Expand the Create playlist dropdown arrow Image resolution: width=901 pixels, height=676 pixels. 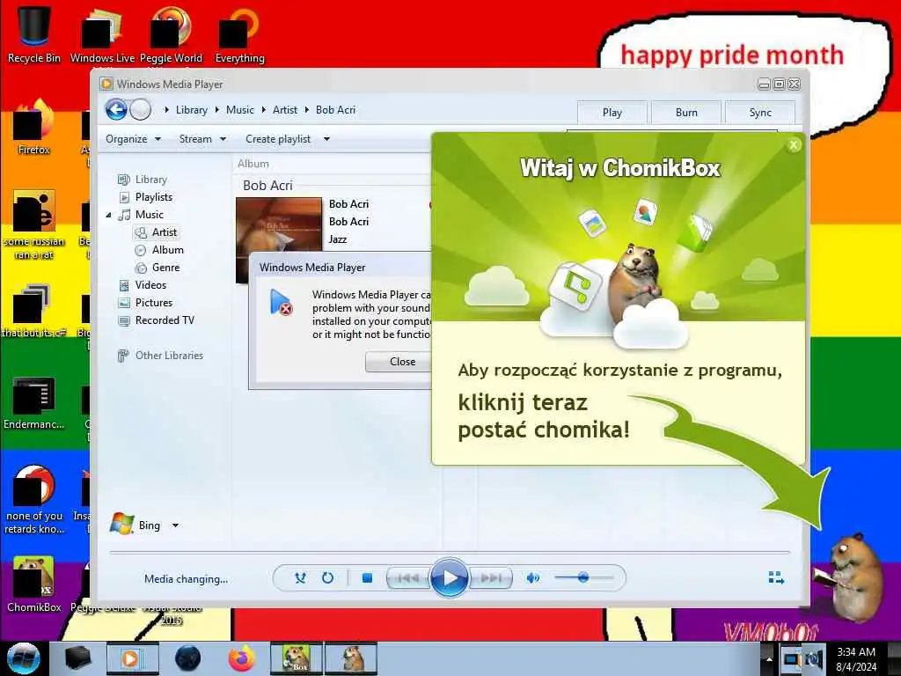326,139
